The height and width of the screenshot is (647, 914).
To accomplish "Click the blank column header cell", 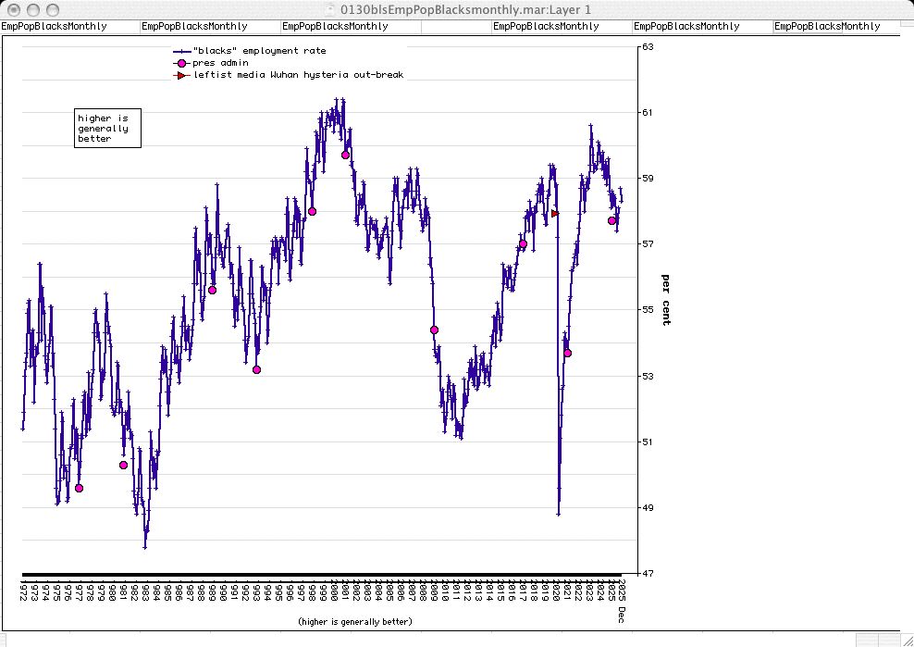I will click(456, 27).
